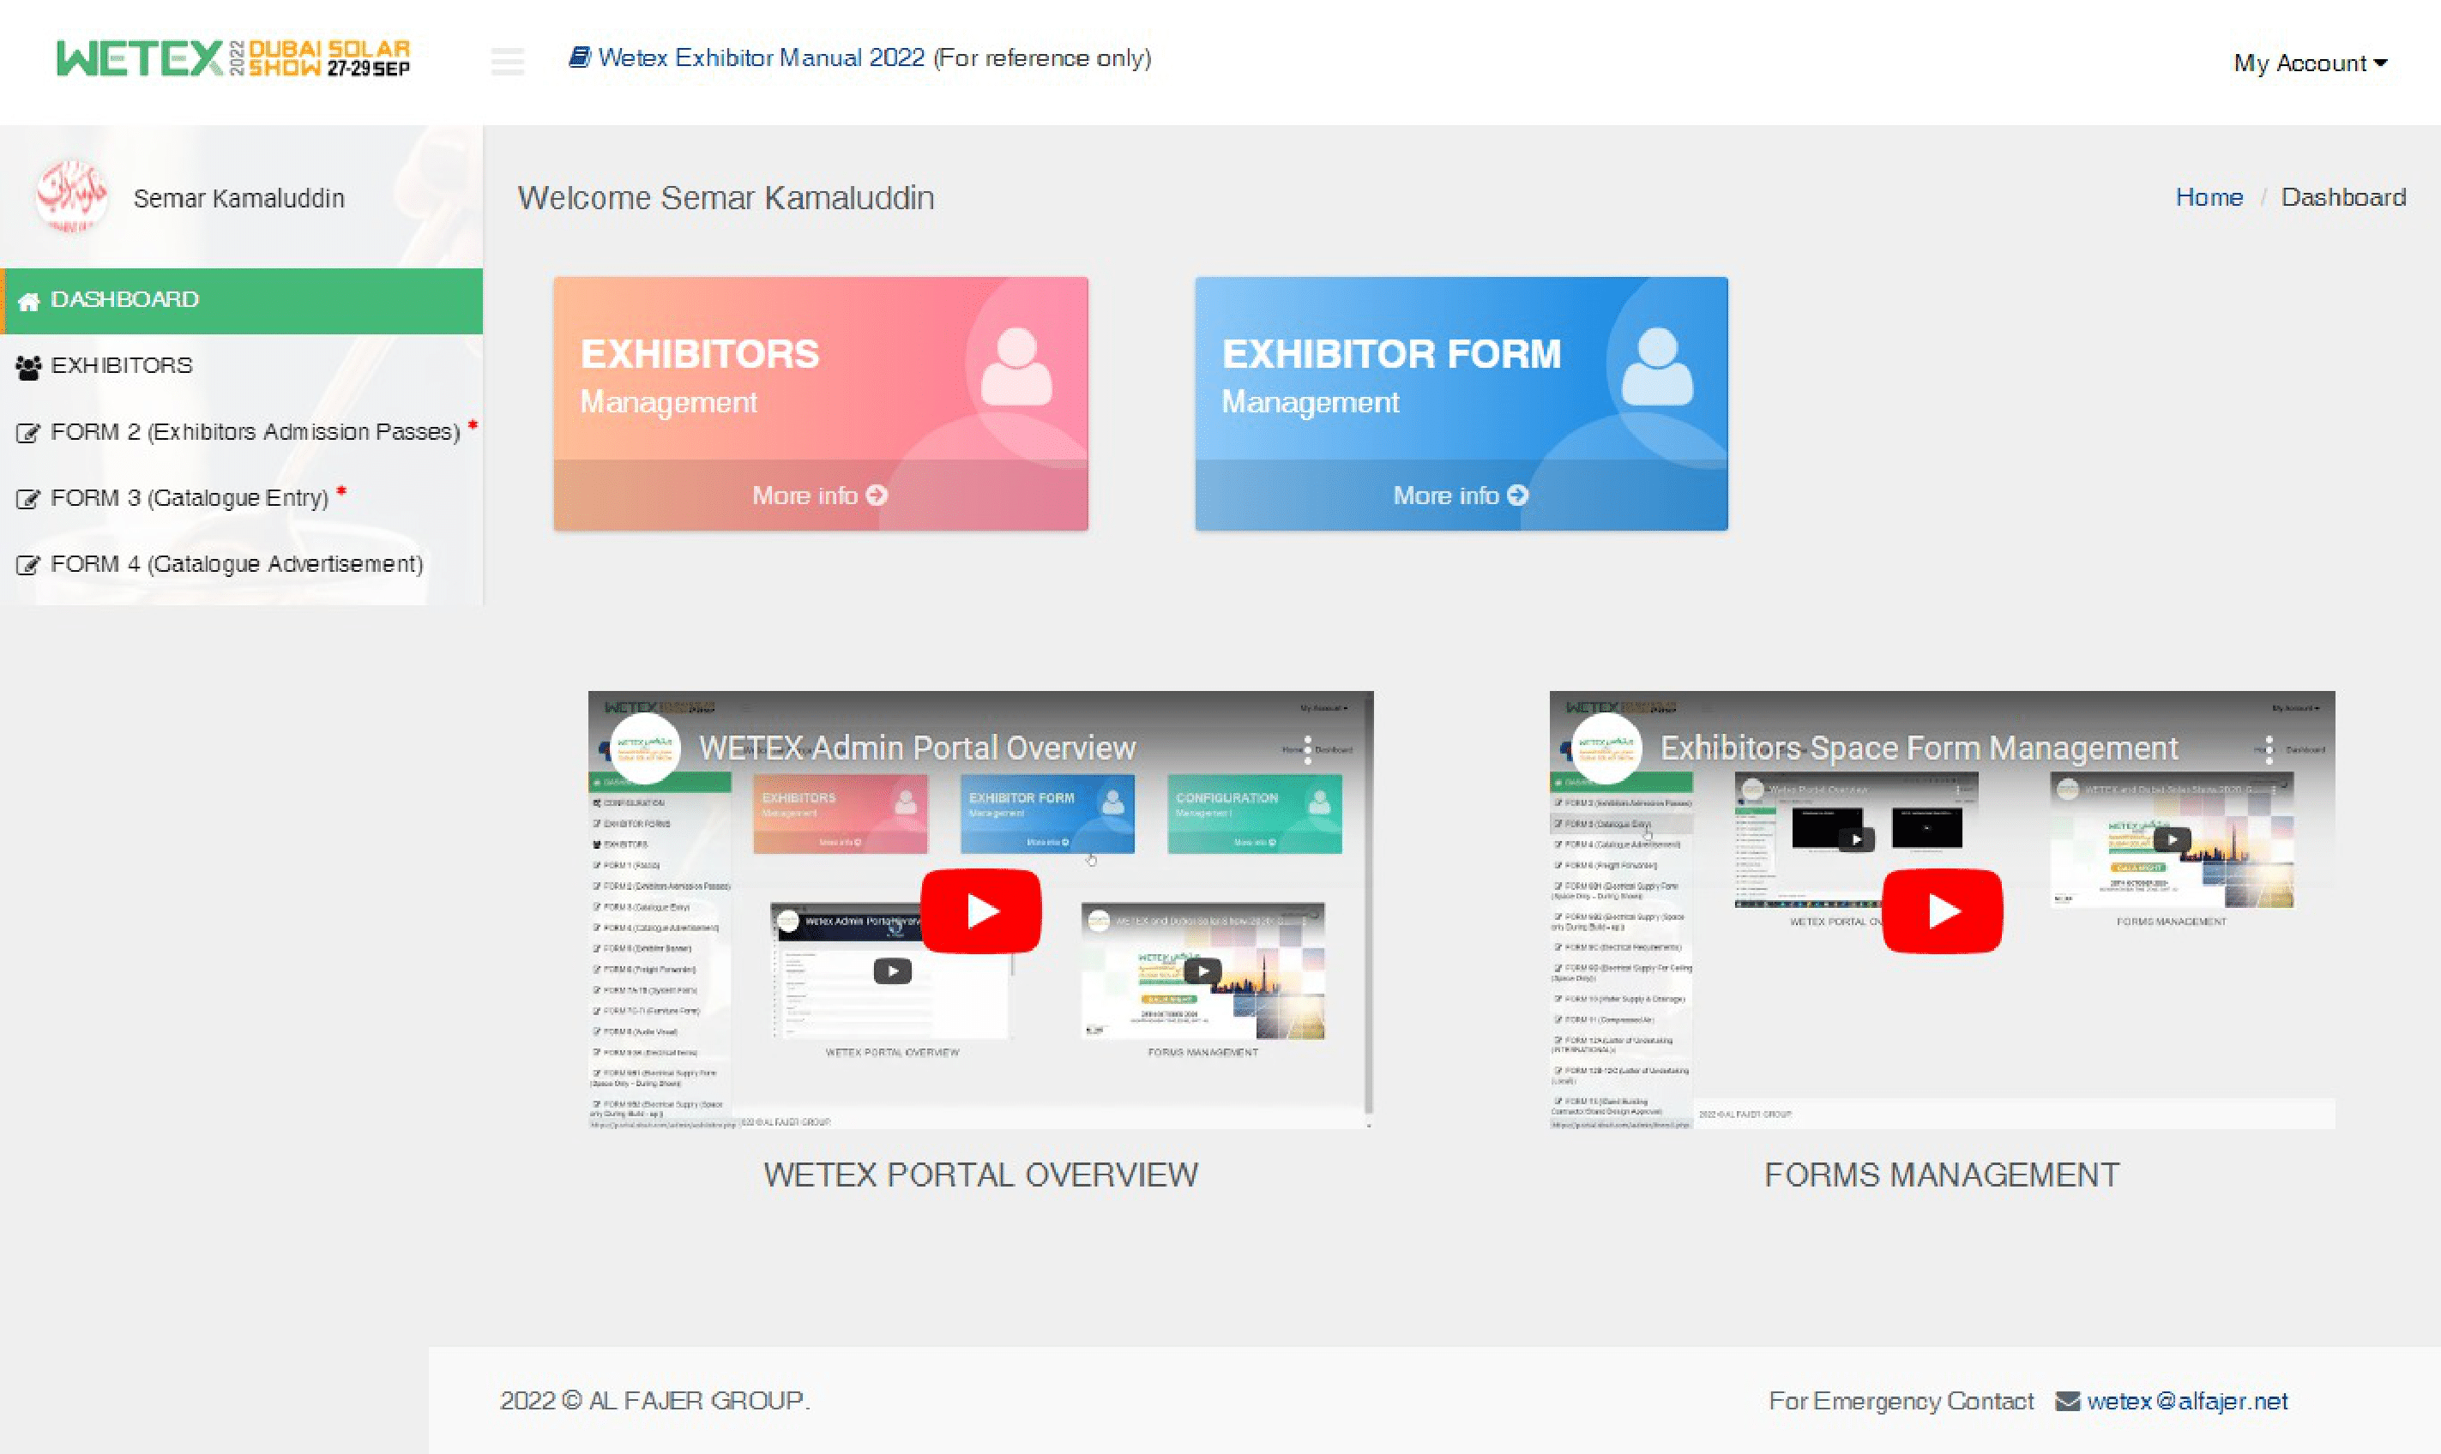Click the Home breadcrumb link

2209,197
